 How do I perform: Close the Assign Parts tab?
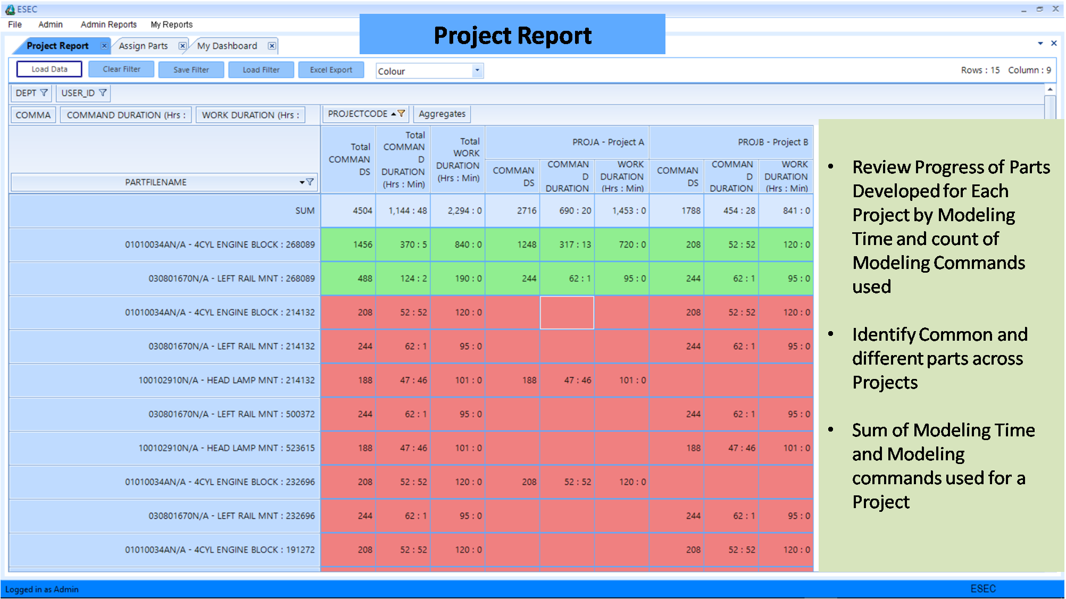[182, 46]
